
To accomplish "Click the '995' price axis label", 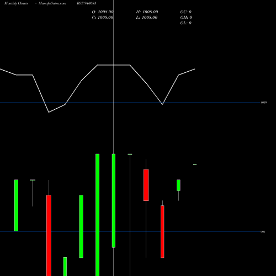I will click(263, 232).
